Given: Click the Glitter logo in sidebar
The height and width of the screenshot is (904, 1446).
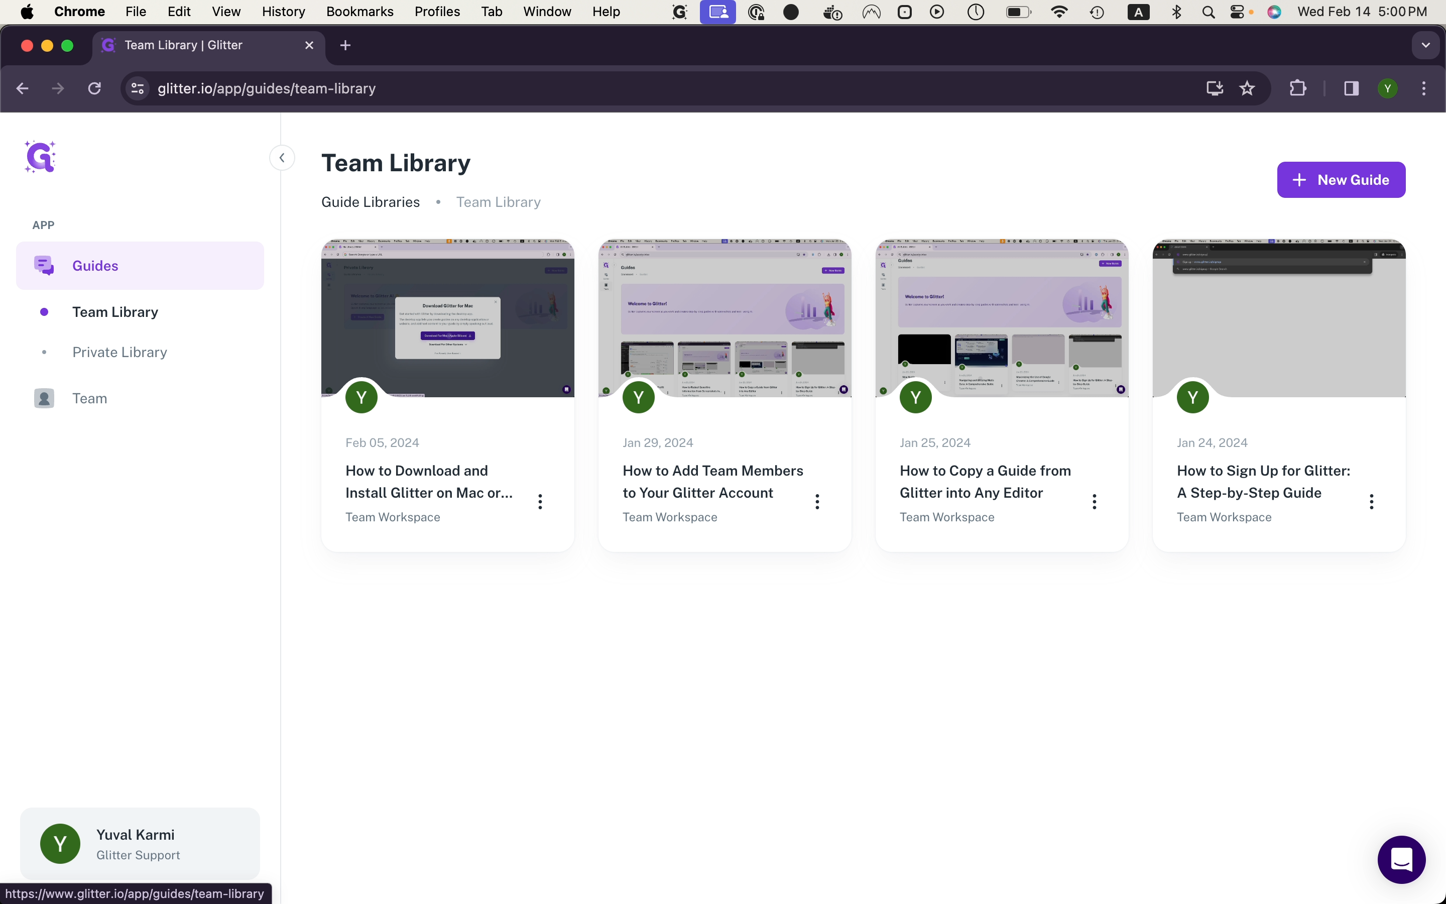Looking at the screenshot, I should coord(40,157).
